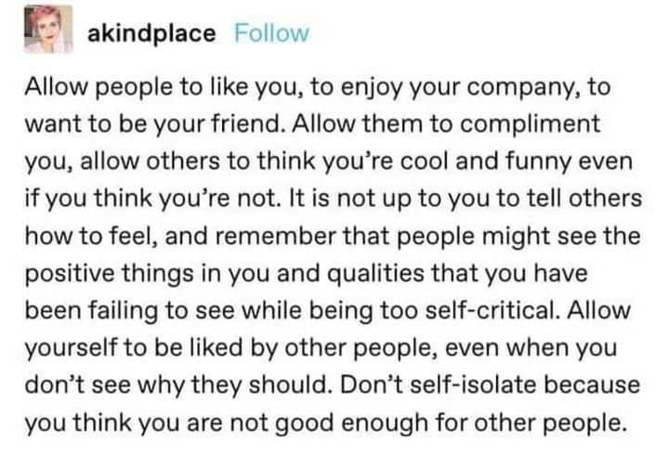
Task: Open the akindplace username link
Action: (x=151, y=33)
